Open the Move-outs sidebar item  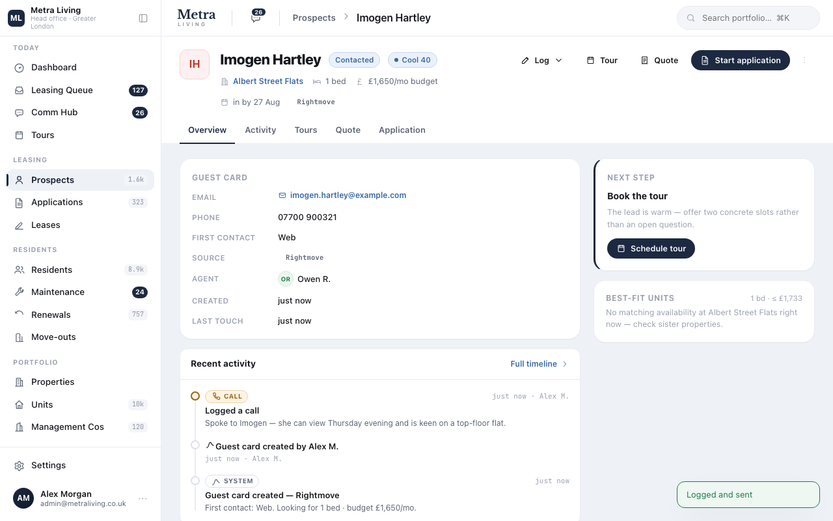tap(80, 337)
